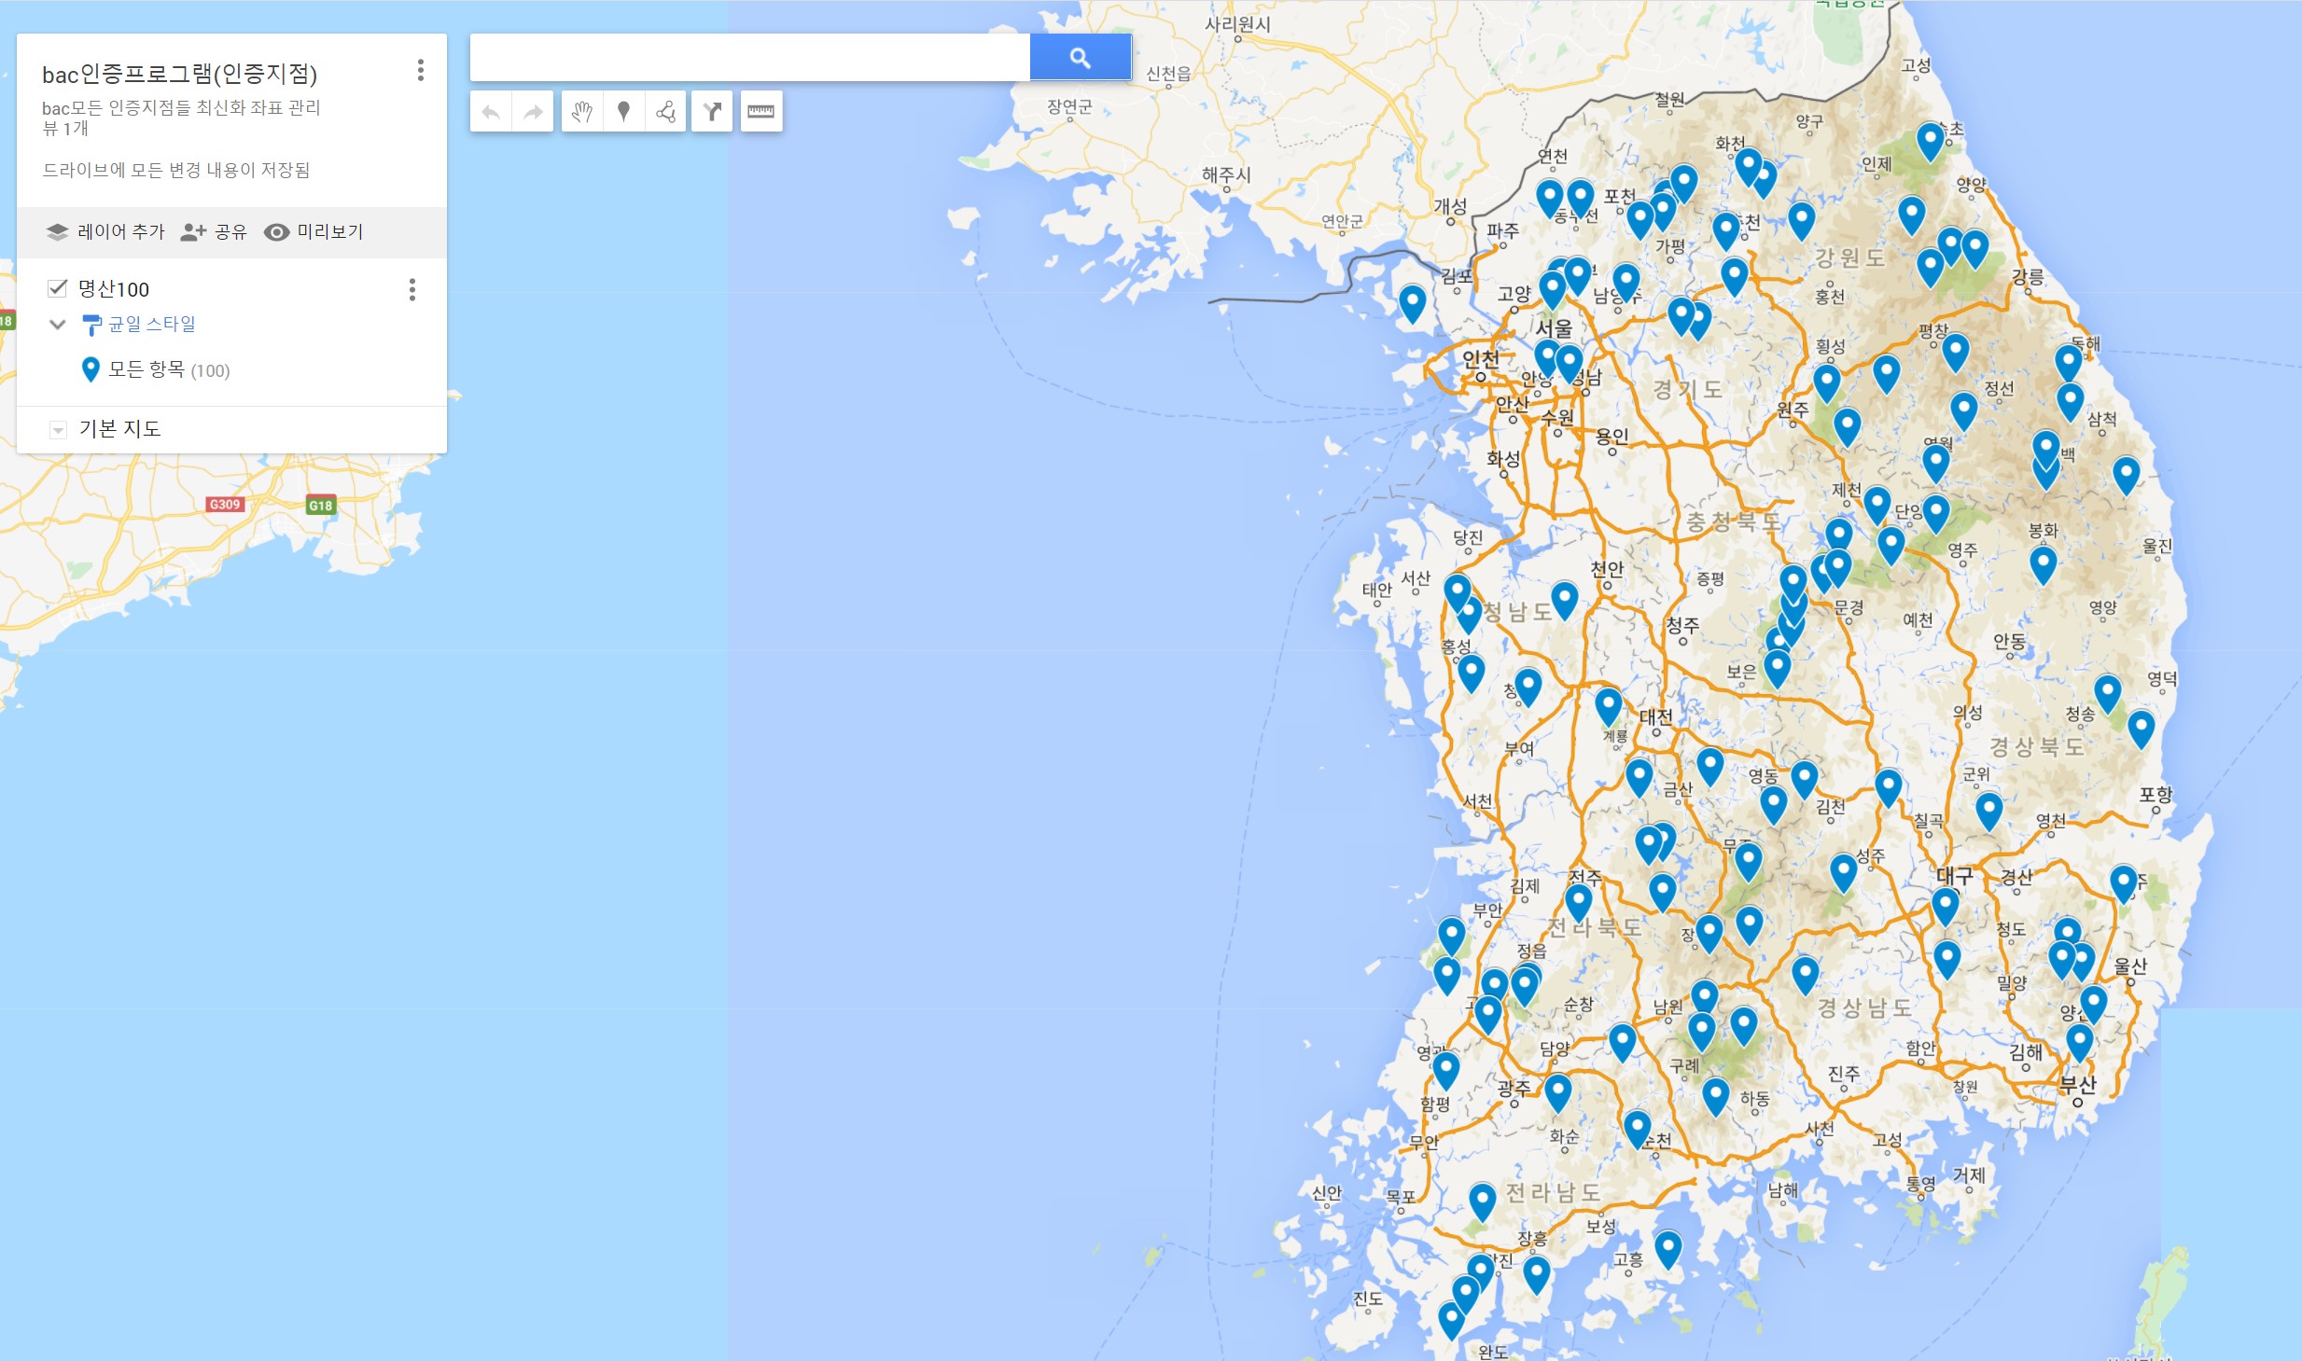Click the 공유 share button
The width and height of the screenshot is (2302, 1361).
[x=214, y=231]
